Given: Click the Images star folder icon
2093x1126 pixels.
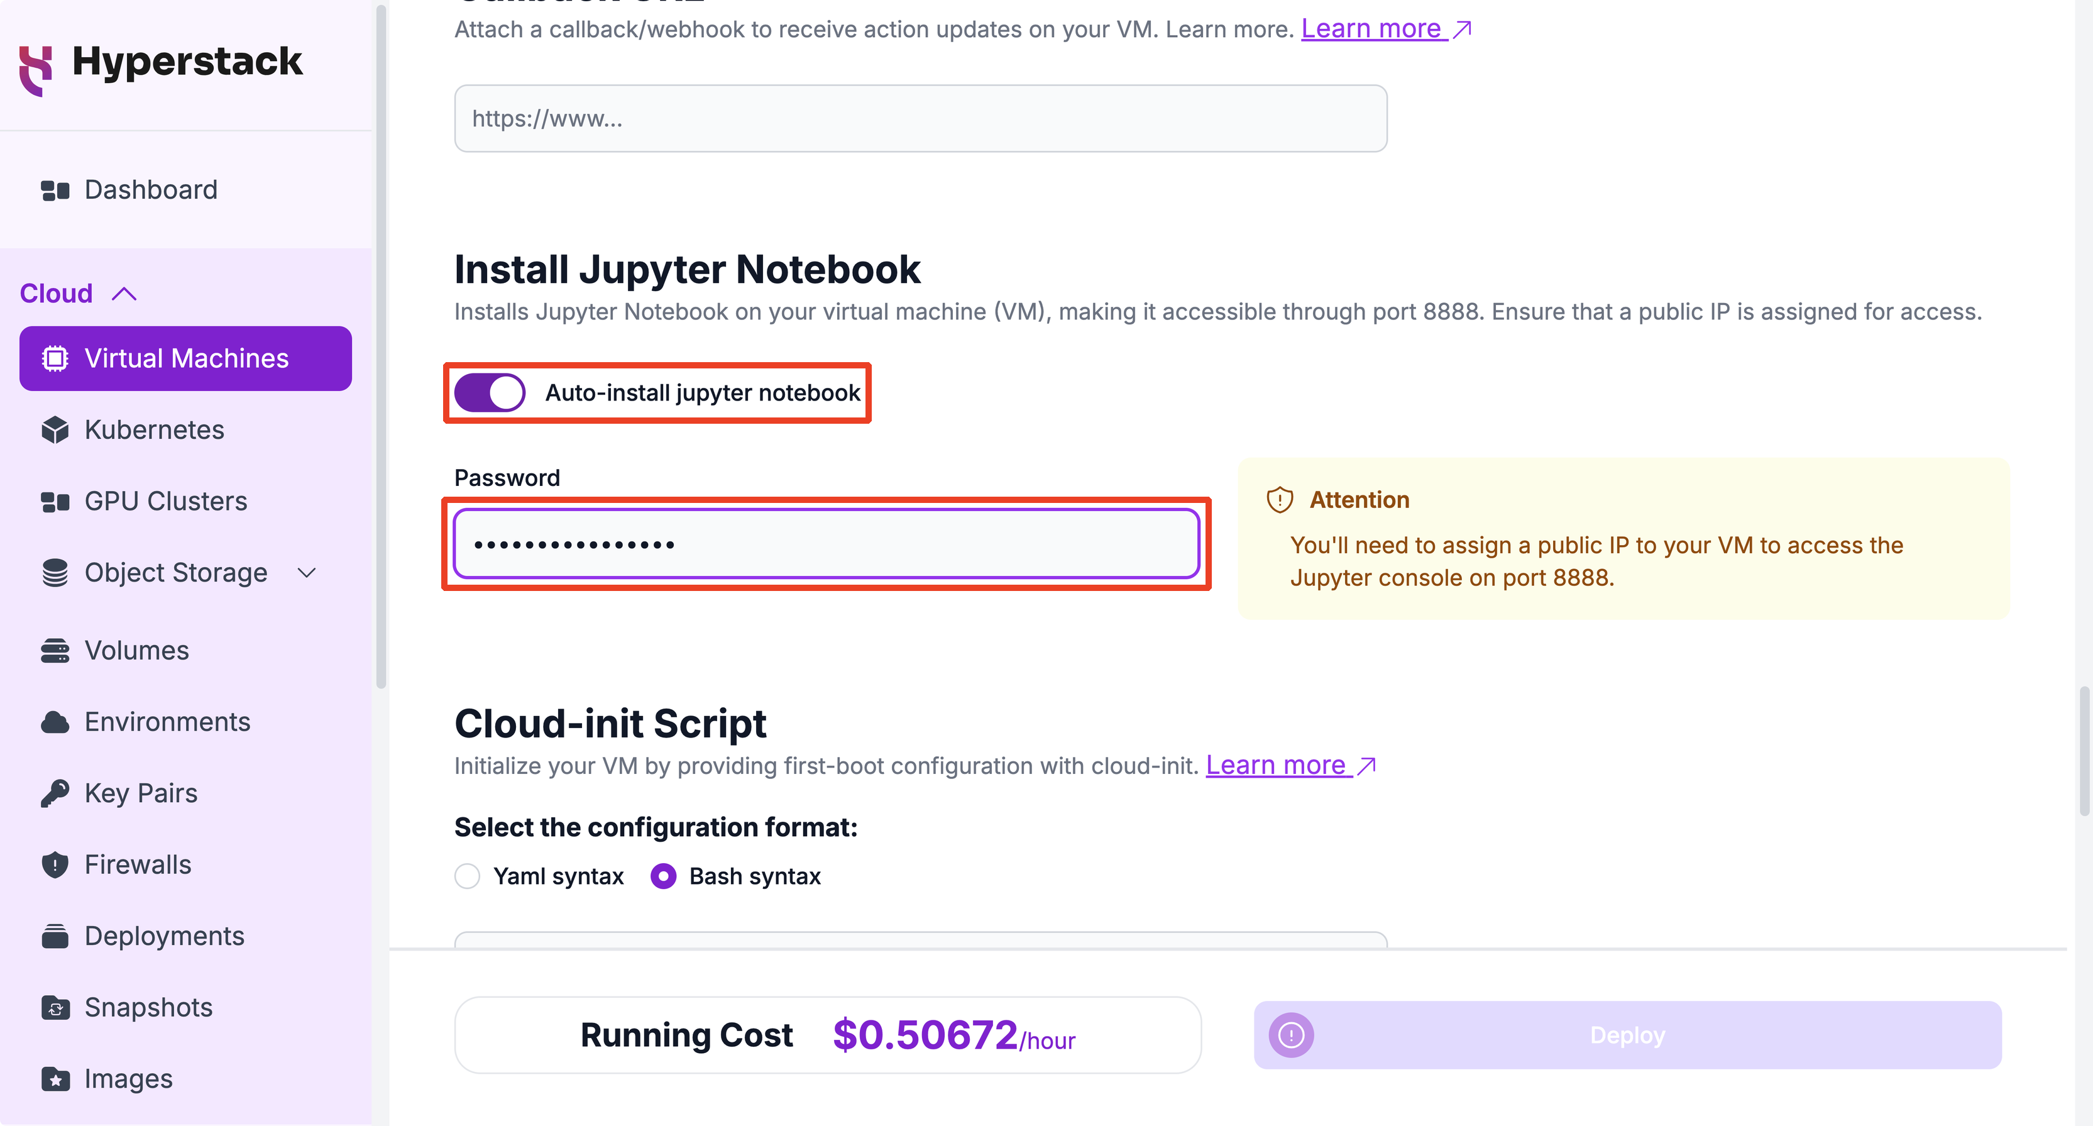Looking at the screenshot, I should pos(55,1079).
